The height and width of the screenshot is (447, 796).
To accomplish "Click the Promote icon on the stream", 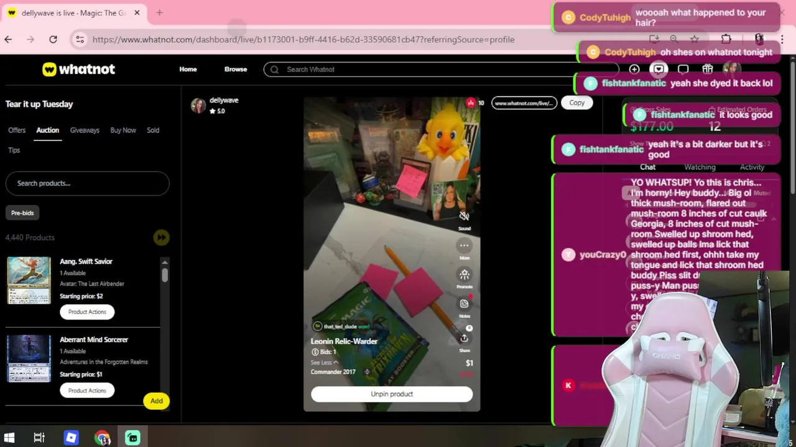I will pos(464,274).
